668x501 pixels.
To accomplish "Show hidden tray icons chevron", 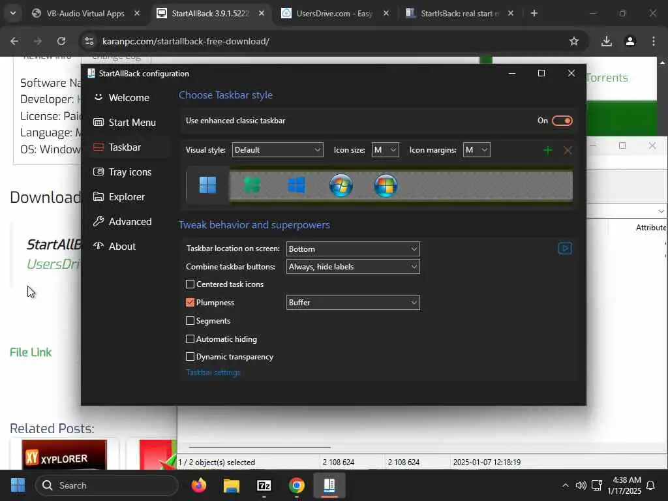I will 566,485.
